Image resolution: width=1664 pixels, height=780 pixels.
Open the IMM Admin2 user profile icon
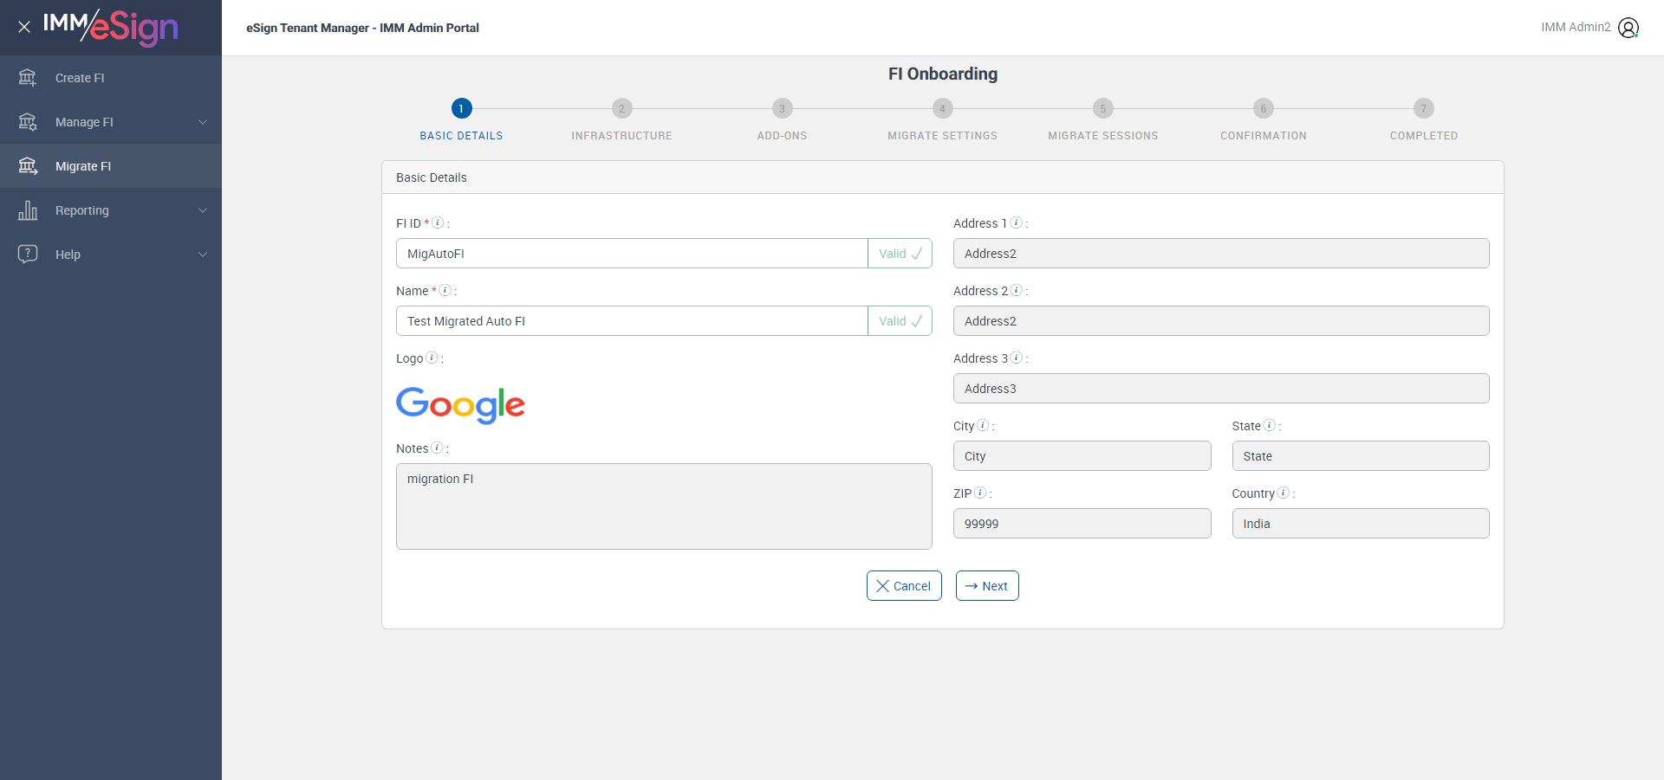tap(1628, 28)
